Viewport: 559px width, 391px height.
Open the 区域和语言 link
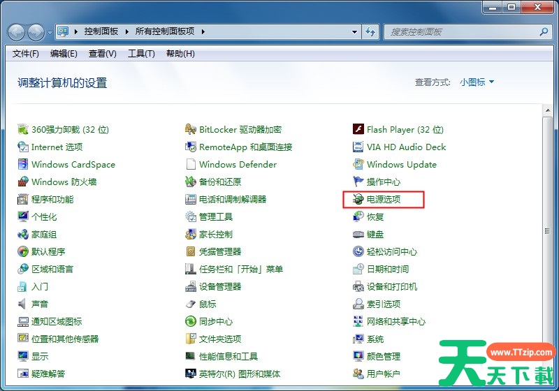tap(52, 270)
